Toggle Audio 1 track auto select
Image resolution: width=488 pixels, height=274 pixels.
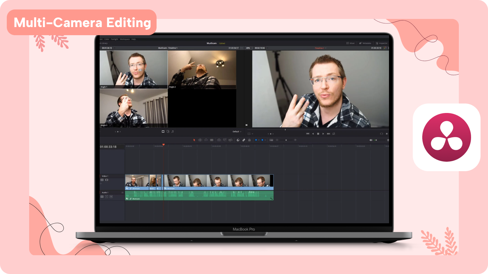102,197
